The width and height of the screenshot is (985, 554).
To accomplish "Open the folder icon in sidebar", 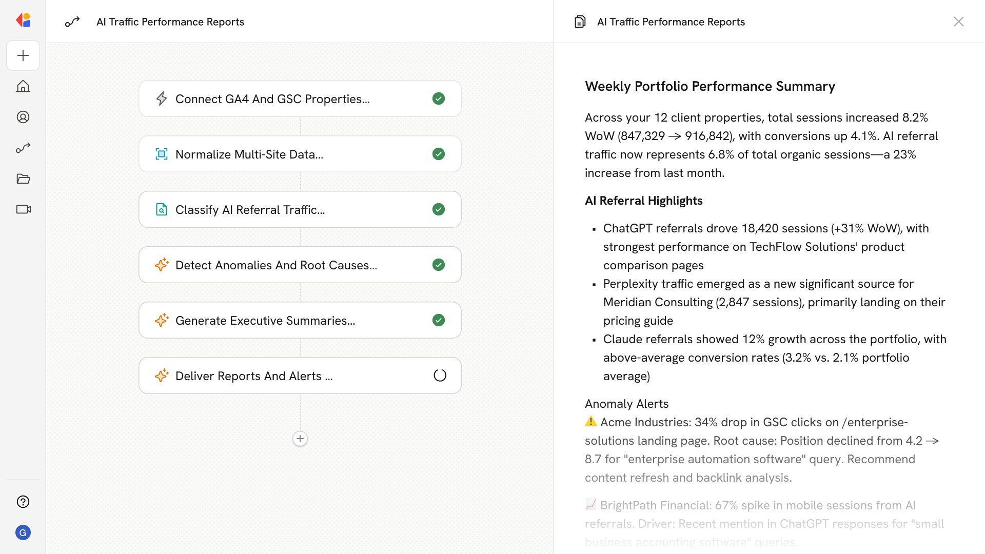I will pyautogui.click(x=23, y=179).
